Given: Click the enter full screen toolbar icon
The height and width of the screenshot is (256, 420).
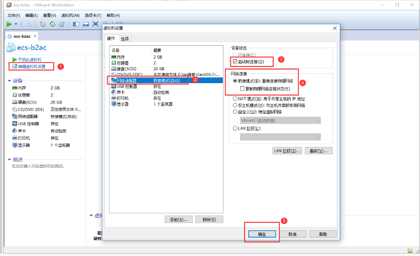Looking at the screenshot, I should 95,24.
